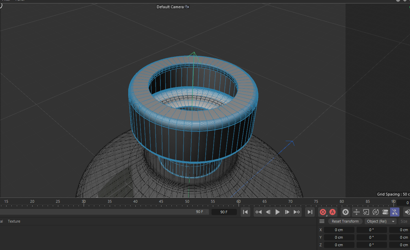Click the Z position field
Viewport: 410px width, 250px height.
339,245
